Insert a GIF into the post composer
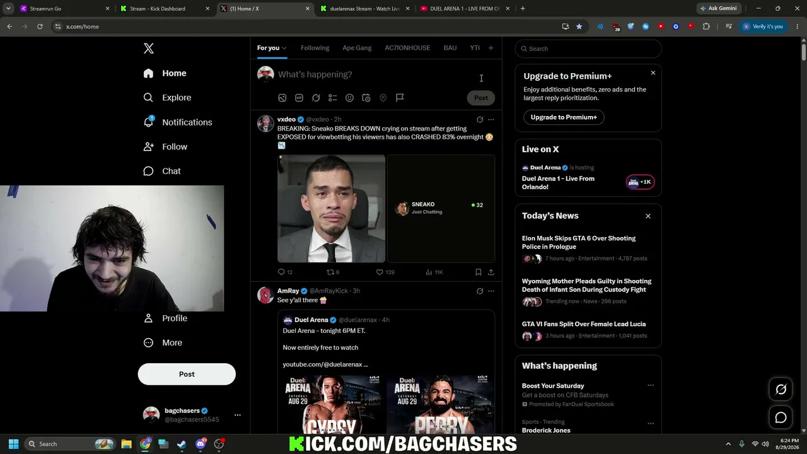The height and width of the screenshot is (454, 807). click(x=299, y=98)
